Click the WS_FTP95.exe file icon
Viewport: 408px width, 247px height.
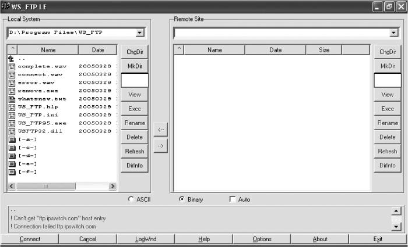(12, 123)
